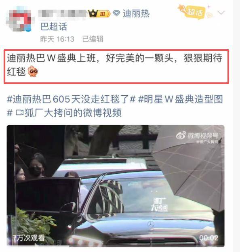Click the 00:02 video duration label
This screenshot has height=252, width=240.
pyautogui.click(x=208, y=238)
